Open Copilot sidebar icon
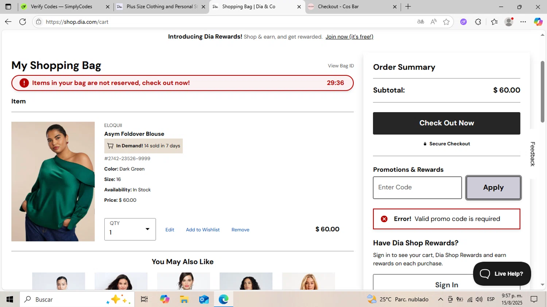 [x=538, y=22]
